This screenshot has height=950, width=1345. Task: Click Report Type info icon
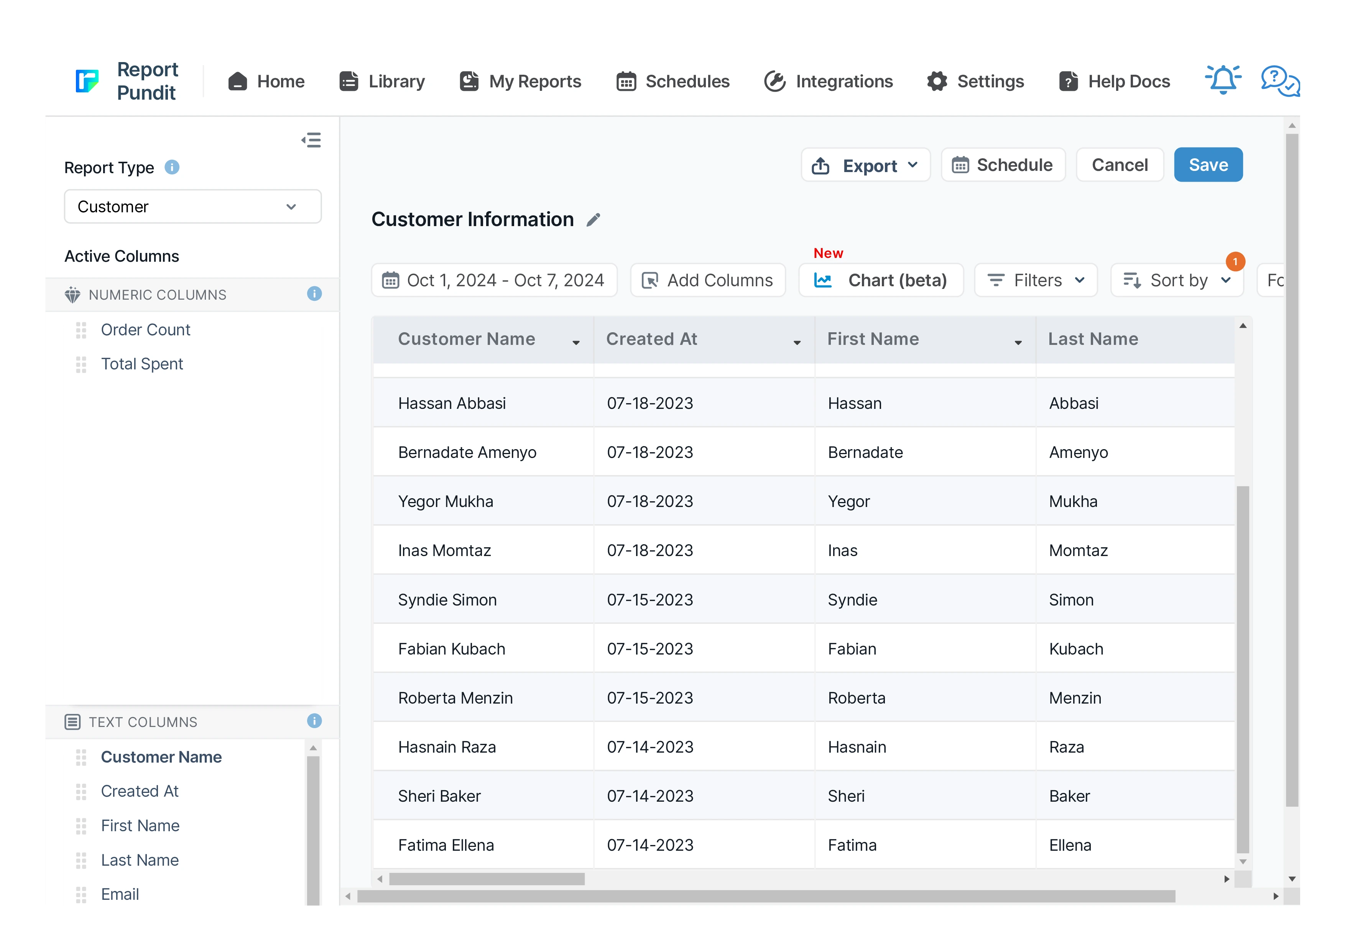pos(172,167)
